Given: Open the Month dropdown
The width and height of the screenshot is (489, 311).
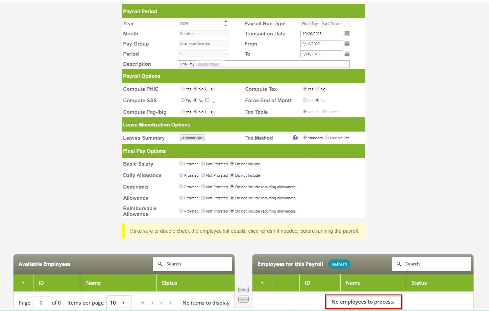Looking at the screenshot, I should pos(203,34).
